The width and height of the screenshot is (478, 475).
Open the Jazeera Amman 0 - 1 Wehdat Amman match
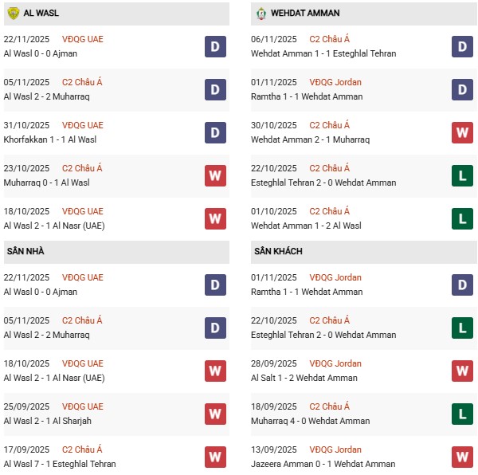click(x=324, y=464)
